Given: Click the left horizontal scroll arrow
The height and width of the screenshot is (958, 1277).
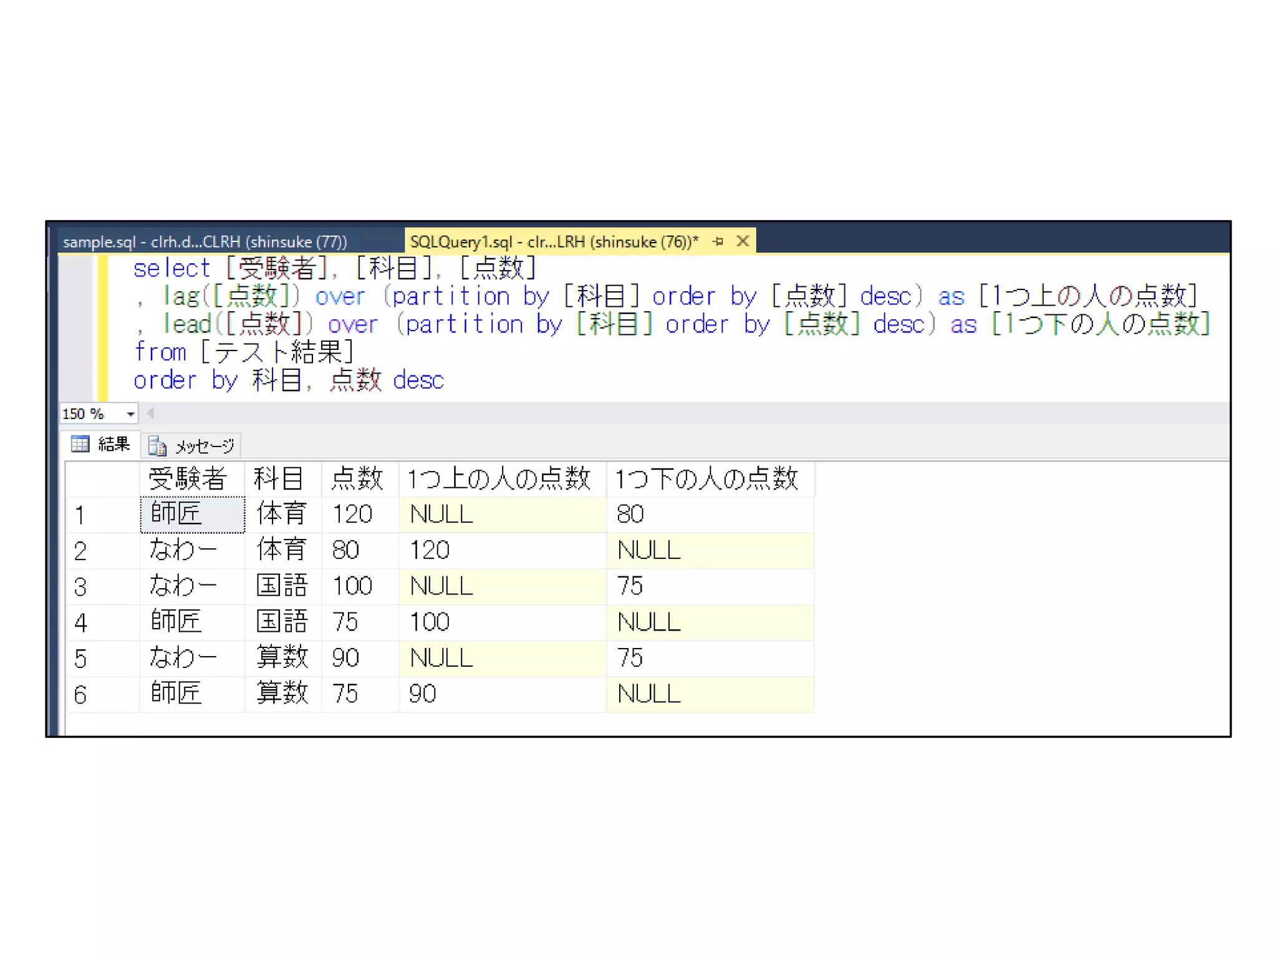Looking at the screenshot, I should 150,413.
